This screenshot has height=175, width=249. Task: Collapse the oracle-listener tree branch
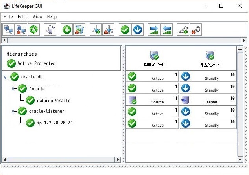pos(13,112)
